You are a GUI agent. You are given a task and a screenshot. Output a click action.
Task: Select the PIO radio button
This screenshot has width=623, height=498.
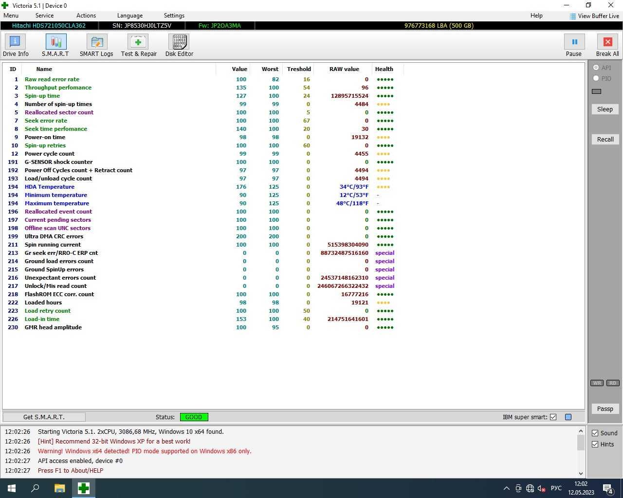click(596, 78)
